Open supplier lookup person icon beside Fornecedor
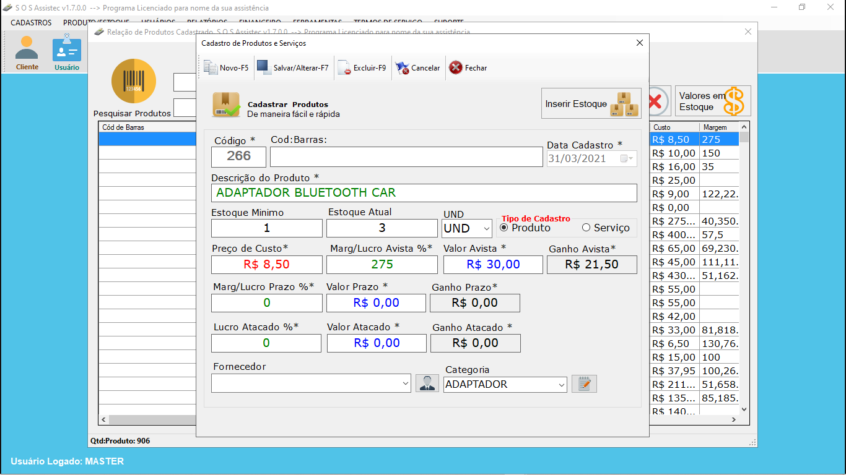The height and width of the screenshot is (475, 846). coord(427,383)
